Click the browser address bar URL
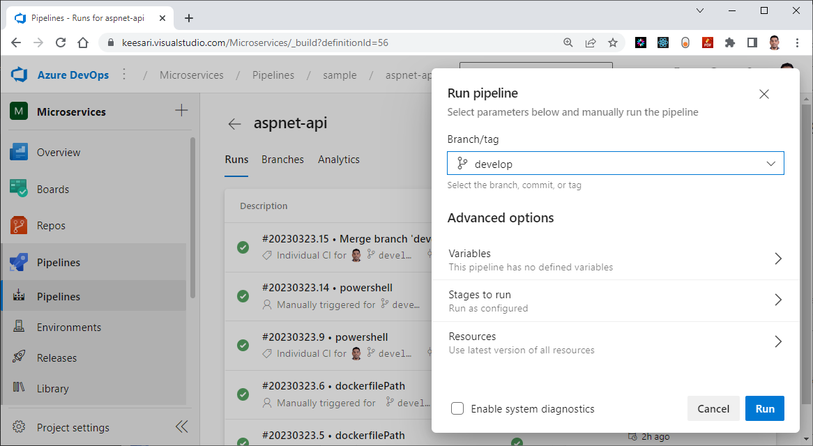 255,43
